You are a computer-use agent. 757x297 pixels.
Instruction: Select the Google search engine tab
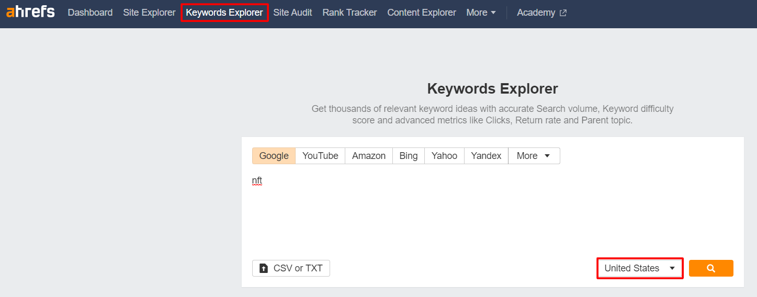tap(274, 156)
